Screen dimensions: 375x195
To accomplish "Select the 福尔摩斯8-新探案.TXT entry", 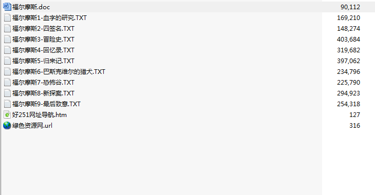I will [x=43, y=93].
